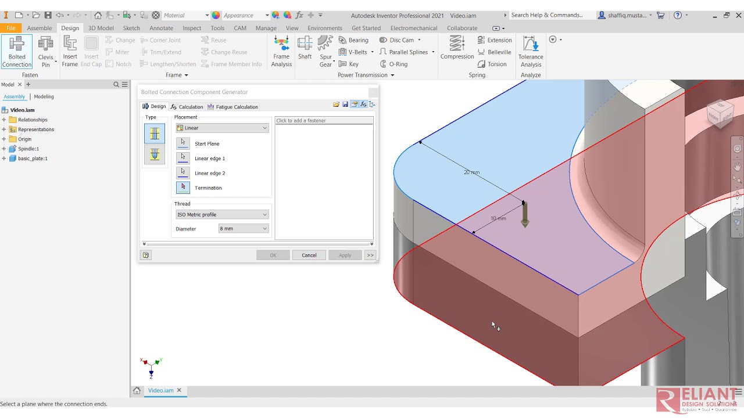The image size is (744, 418).
Task: Expand the basic_plate:1 node
Action: [x=4, y=158]
